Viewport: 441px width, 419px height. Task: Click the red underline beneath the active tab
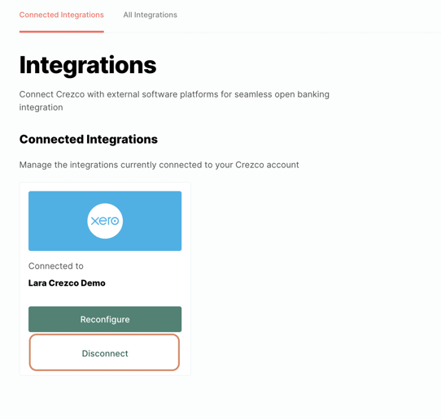62,32
